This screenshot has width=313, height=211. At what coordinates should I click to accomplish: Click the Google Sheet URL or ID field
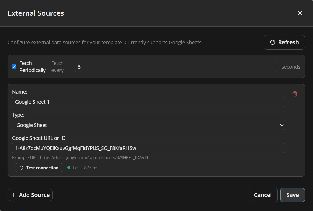[x=148, y=148]
